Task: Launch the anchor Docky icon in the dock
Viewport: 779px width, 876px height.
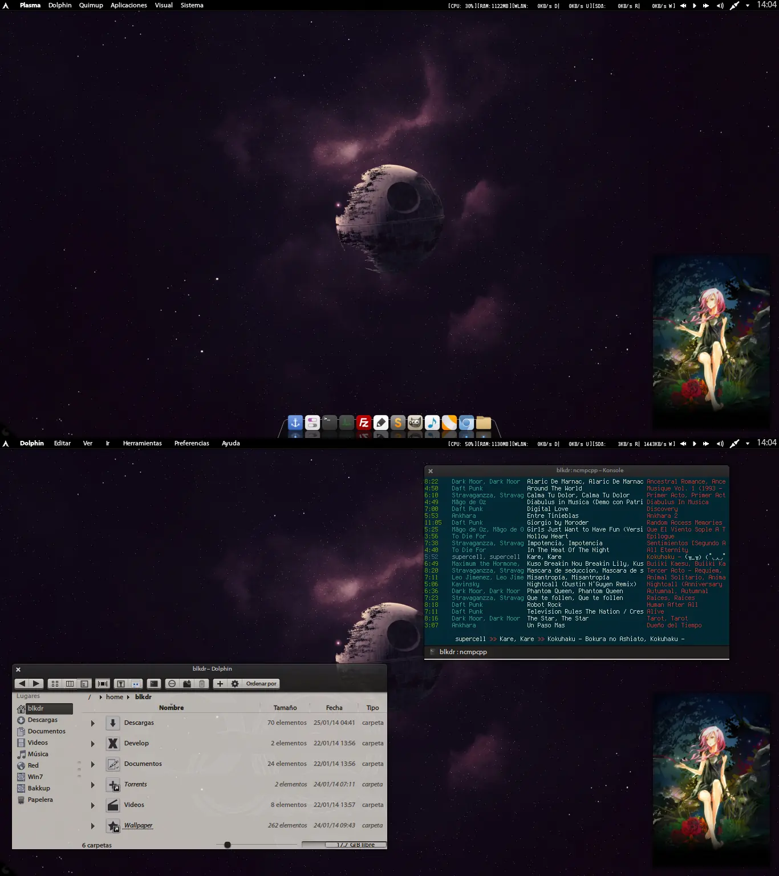Action: [295, 423]
